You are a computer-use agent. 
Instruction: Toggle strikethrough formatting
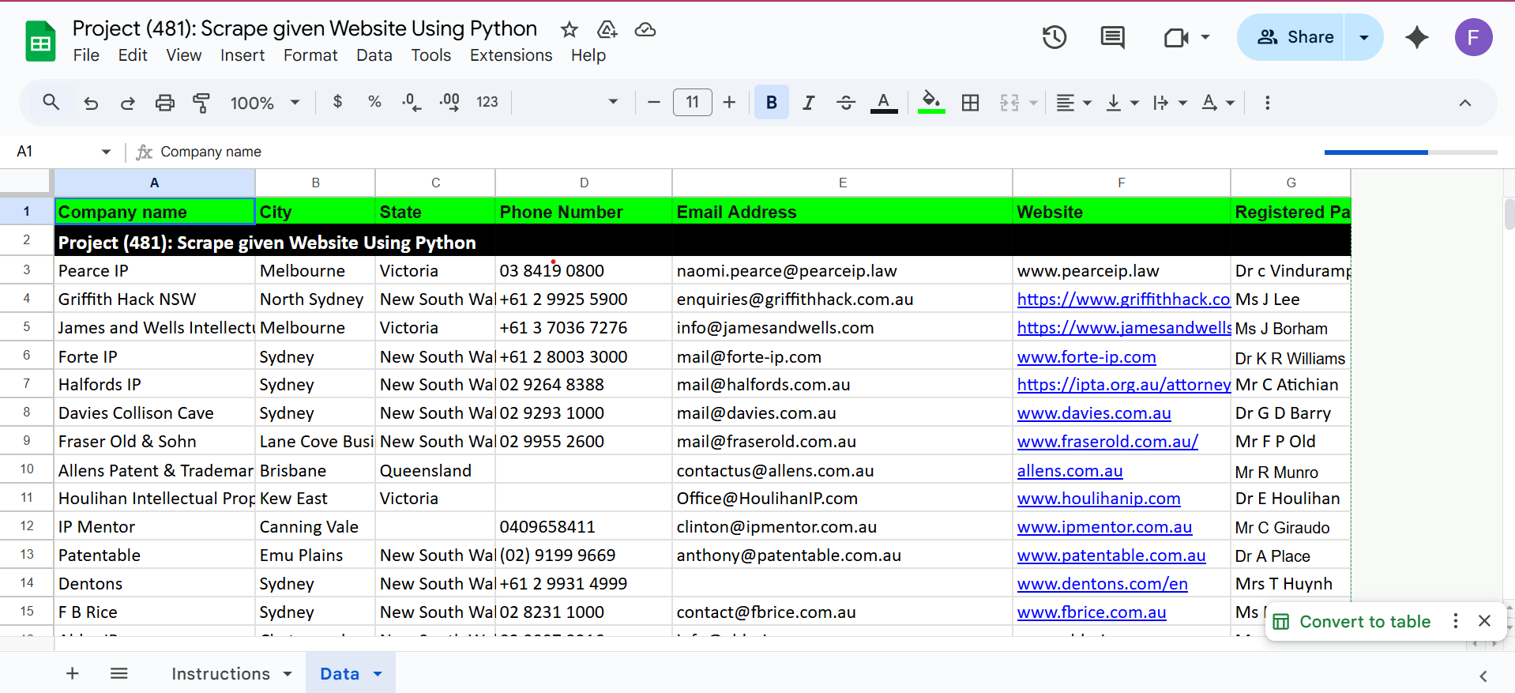click(x=845, y=102)
